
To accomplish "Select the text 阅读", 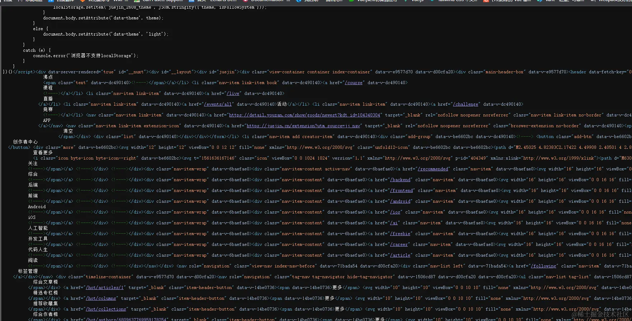I will point(33,261).
